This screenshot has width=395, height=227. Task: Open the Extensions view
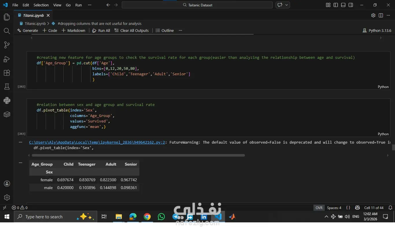(x=7, y=73)
